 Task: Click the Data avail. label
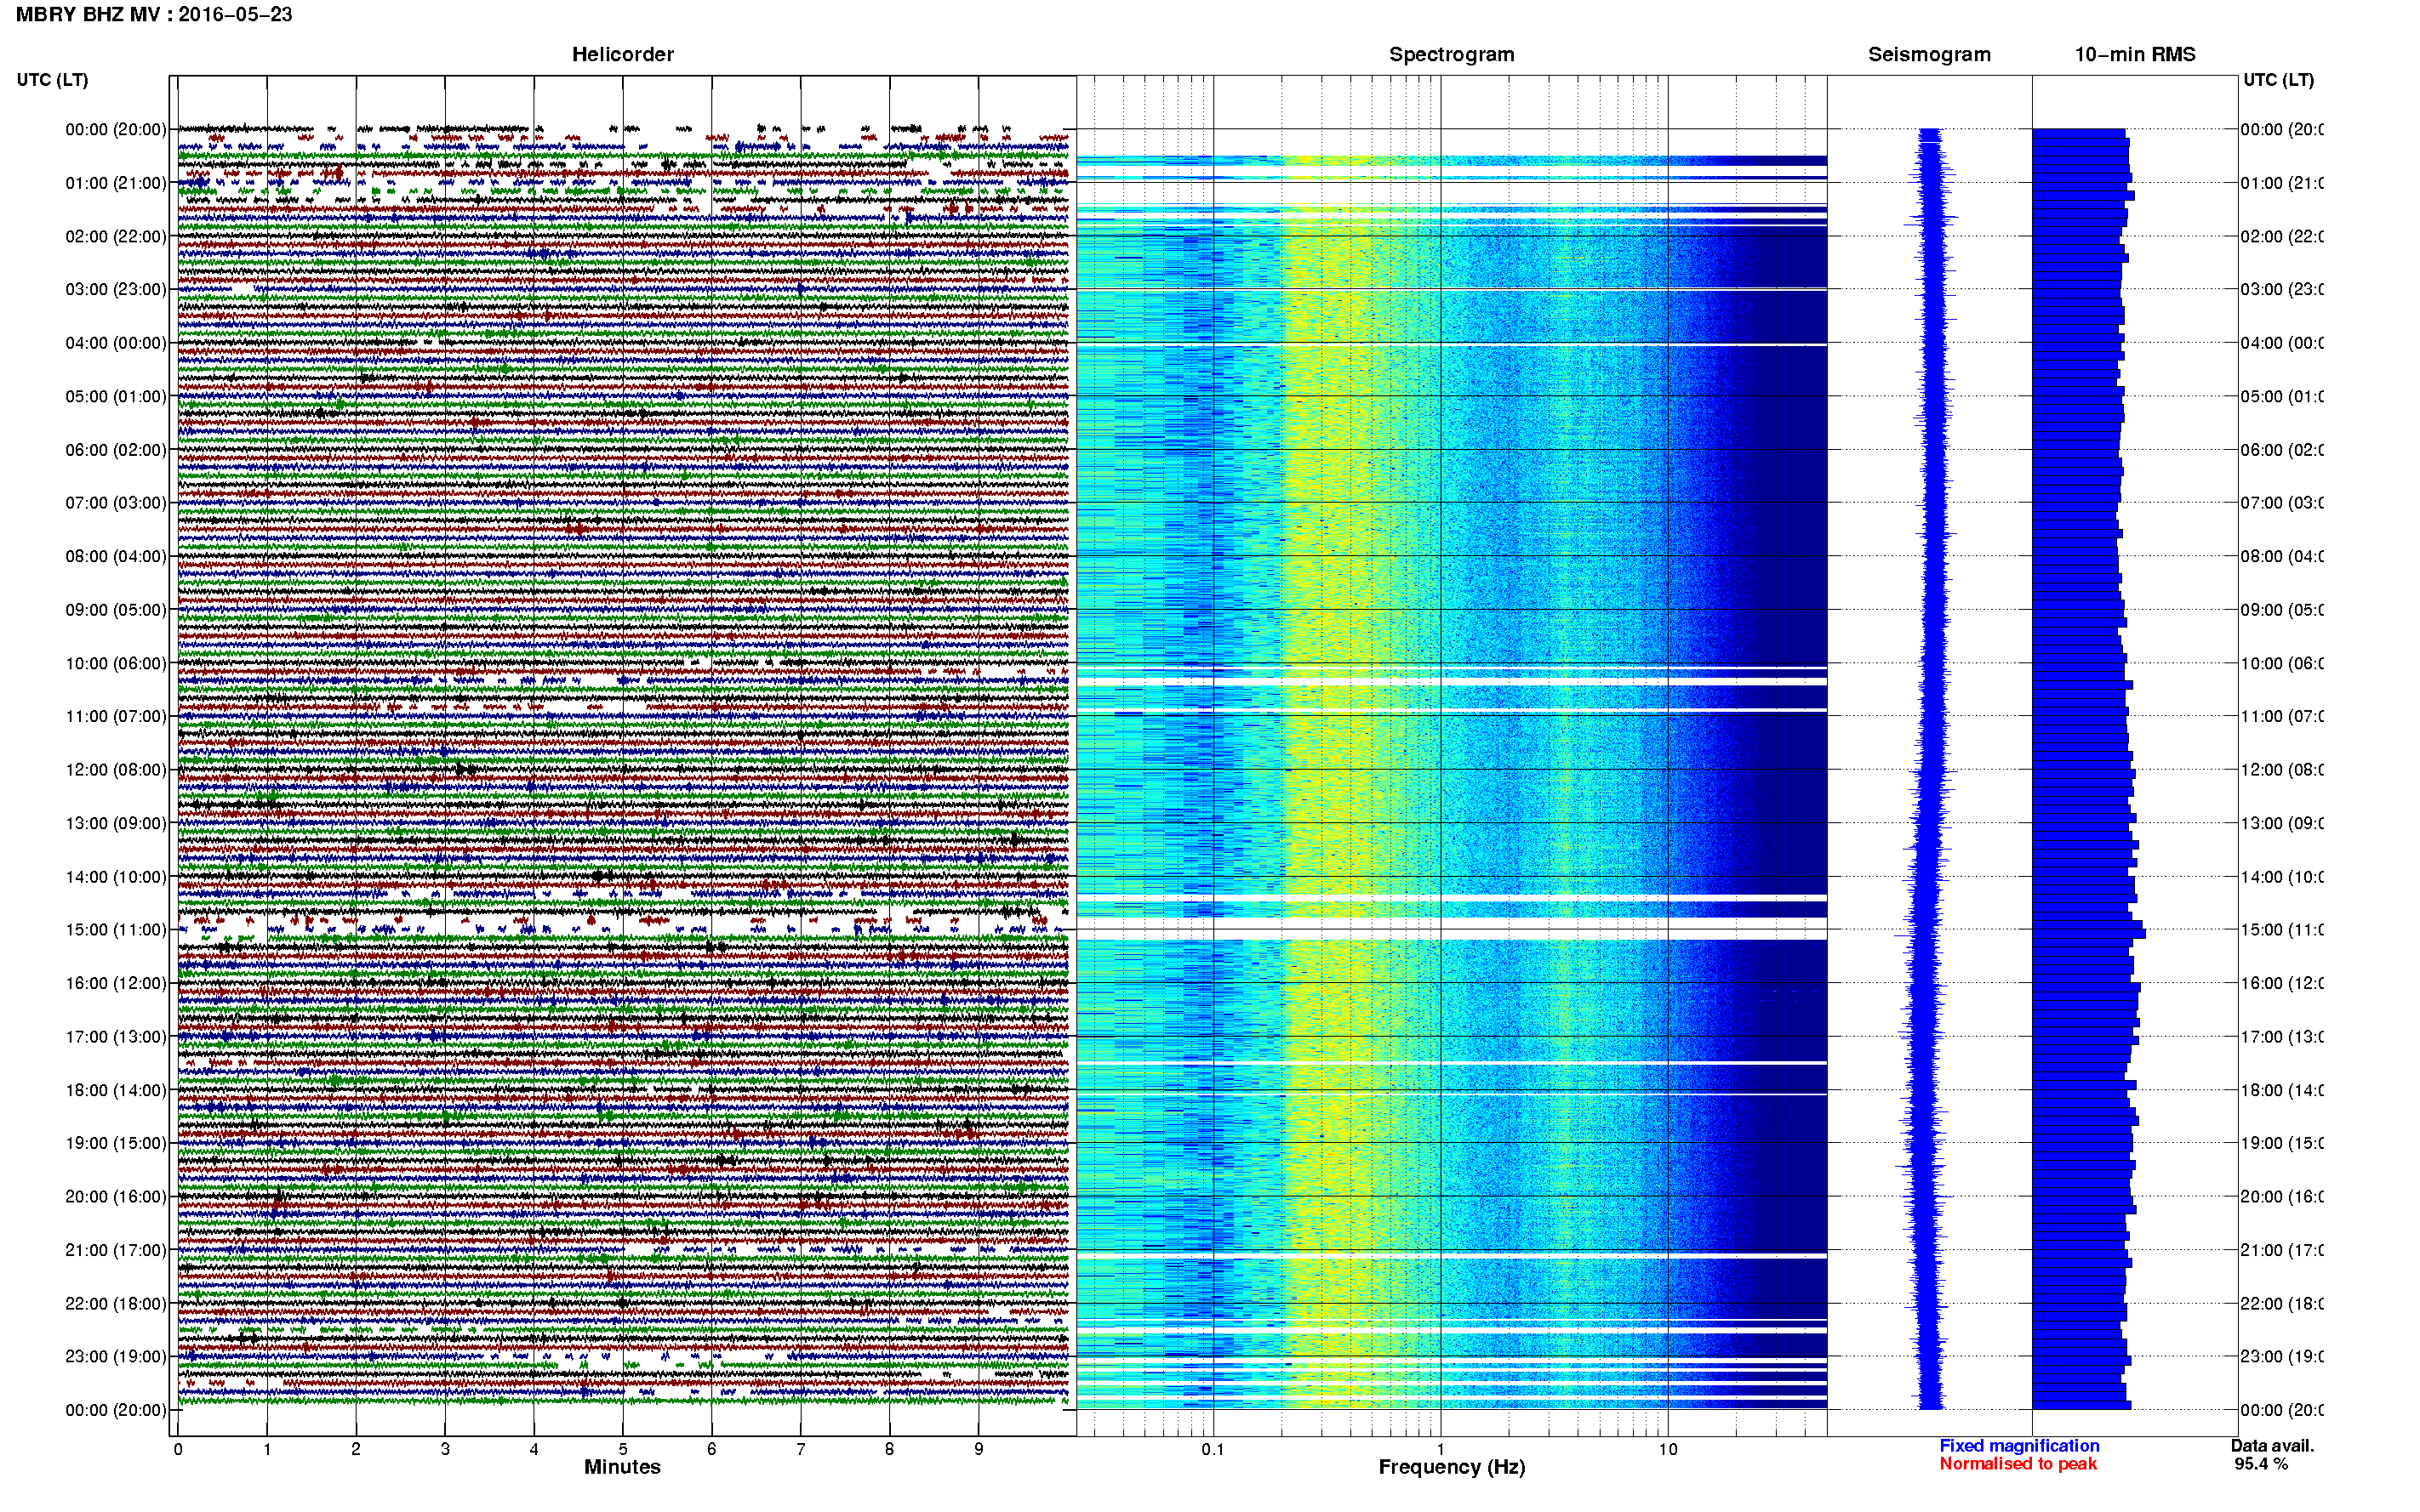(2272, 1446)
